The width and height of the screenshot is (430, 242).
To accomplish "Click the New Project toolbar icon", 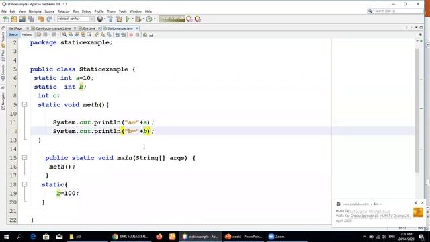I will 14,19.
